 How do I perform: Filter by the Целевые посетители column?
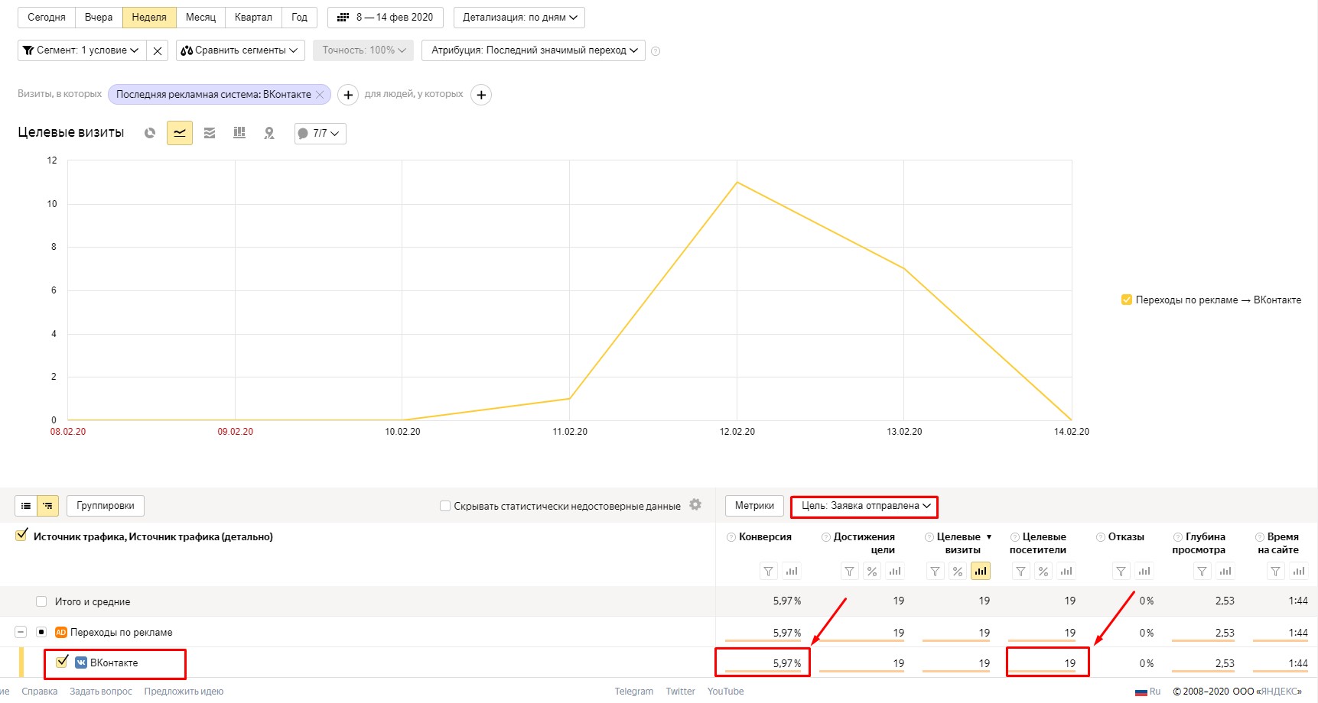[x=1020, y=571]
